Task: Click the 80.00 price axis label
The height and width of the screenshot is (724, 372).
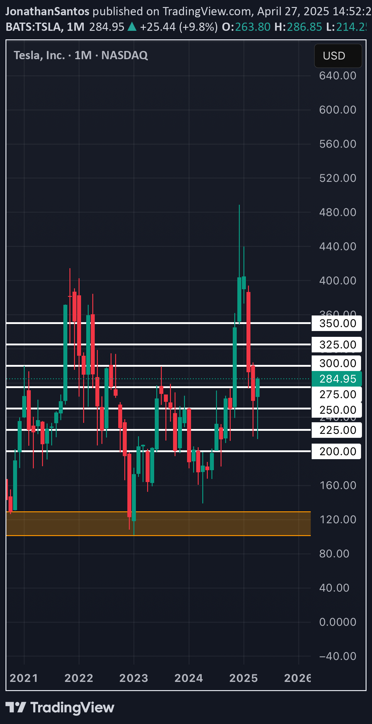Action: point(334,554)
